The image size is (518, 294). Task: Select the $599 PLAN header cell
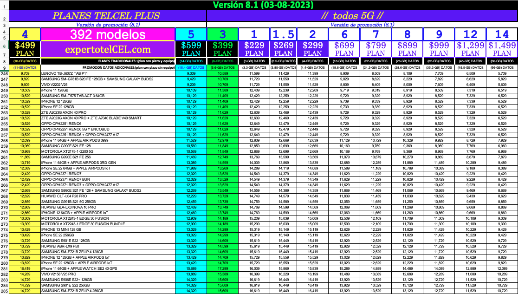[191, 49]
